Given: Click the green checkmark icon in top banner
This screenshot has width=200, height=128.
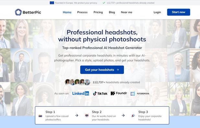Looking at the screenshot, I should [x=104, y=3].
